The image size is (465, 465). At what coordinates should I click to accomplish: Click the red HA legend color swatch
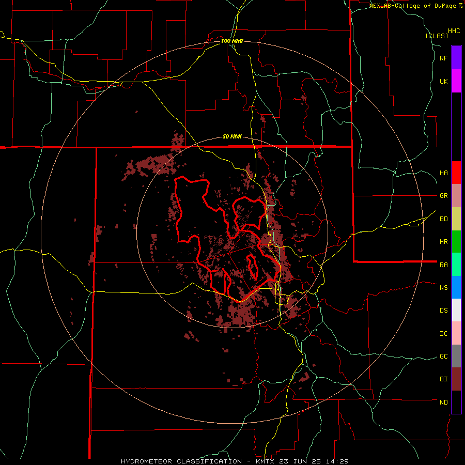tap(456, 173)
